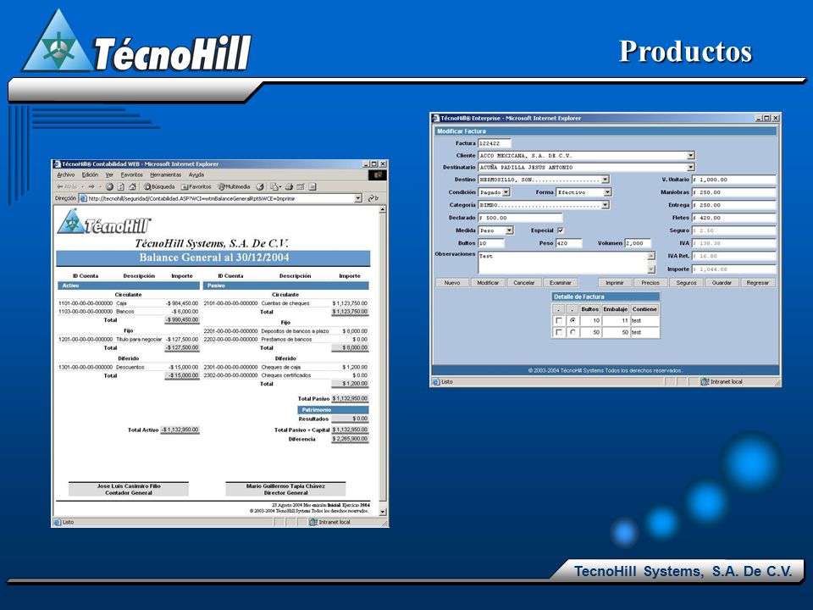Open the Edición menu
The width and height of the screenshot is (813, 610).
90,175
